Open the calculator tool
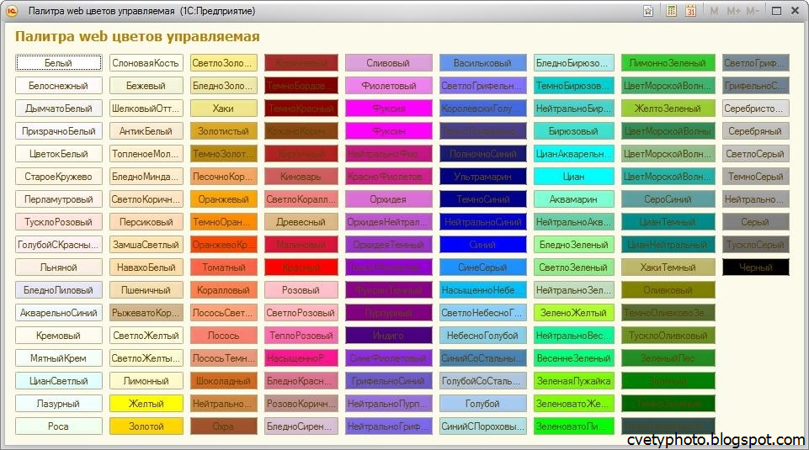 pos(672,11)
